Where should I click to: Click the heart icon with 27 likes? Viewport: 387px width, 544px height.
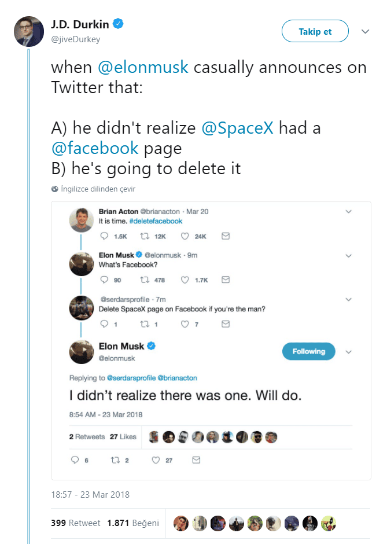point(156,461)
